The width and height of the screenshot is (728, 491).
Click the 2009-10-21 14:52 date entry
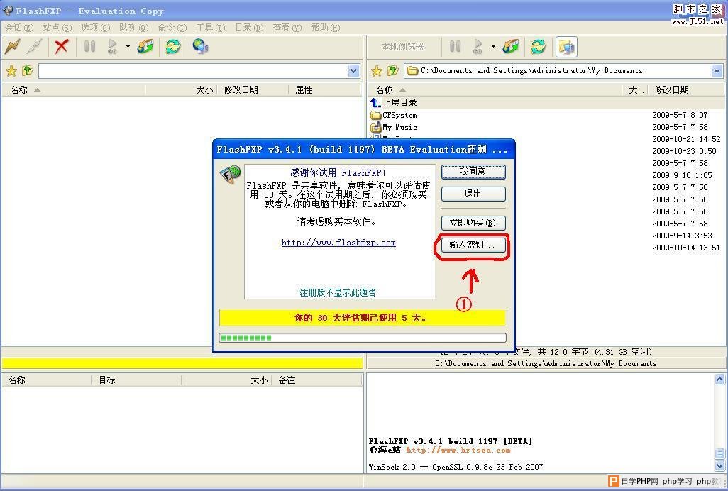(x=686, y=139)
